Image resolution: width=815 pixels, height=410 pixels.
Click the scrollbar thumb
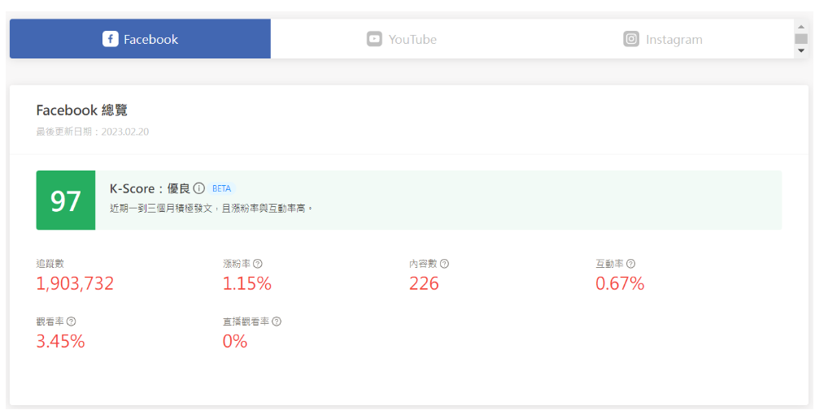point(801,39)
